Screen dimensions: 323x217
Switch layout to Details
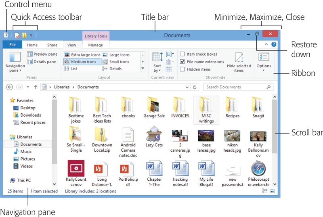tap(112, 69)
